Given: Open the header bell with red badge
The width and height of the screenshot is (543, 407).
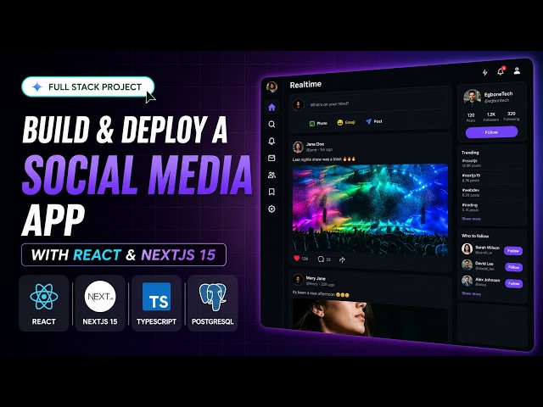Looking at the screenshot, I should (x=501, y=71).
